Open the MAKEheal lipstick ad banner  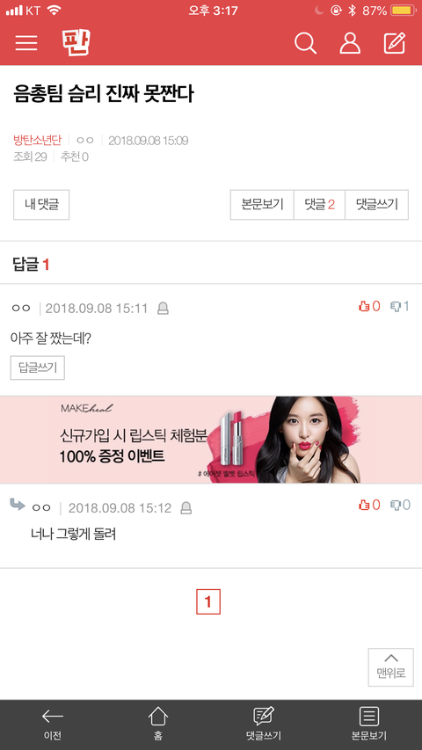(211, 440)
